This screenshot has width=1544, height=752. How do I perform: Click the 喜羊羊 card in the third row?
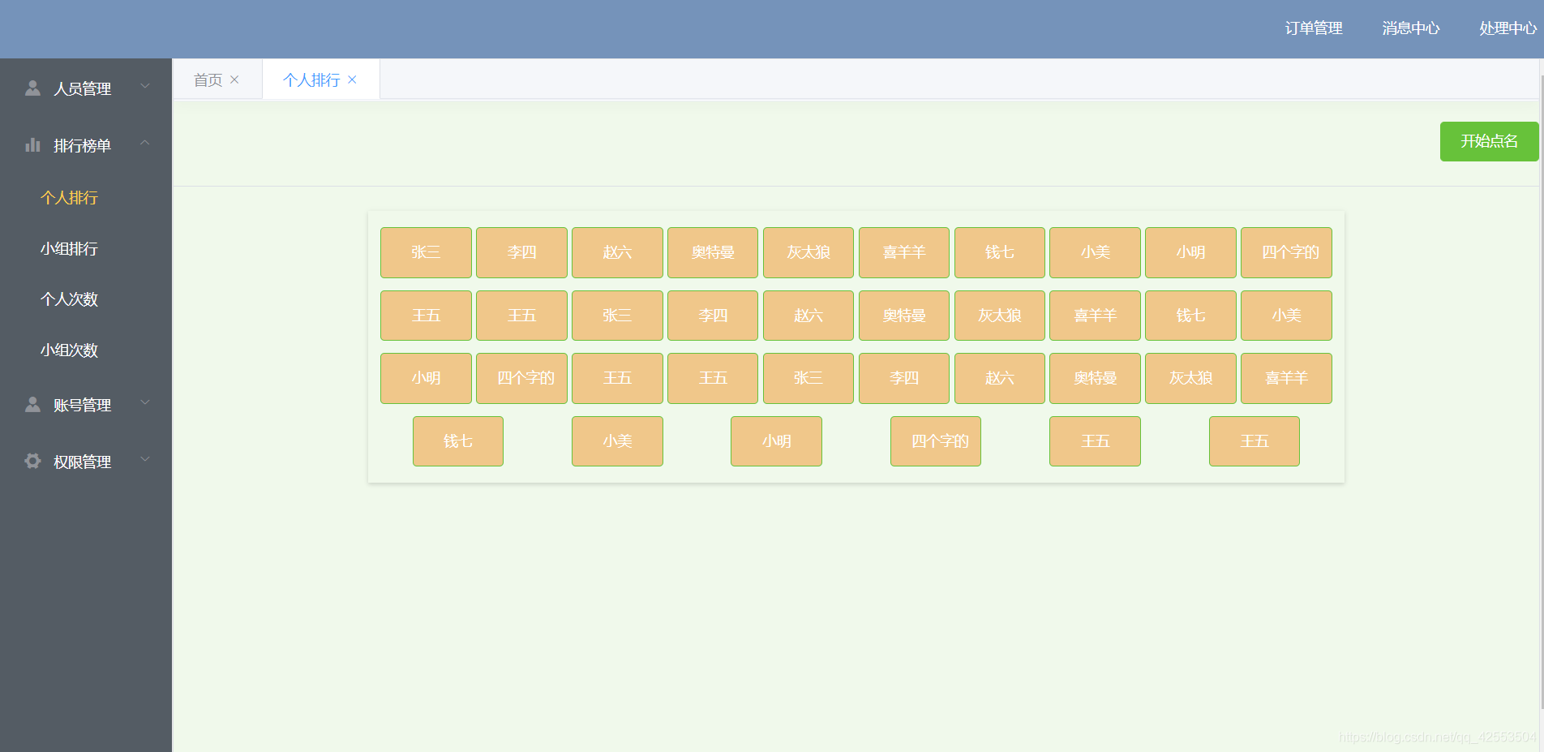pyautogui.click(x=1286, y=378)
